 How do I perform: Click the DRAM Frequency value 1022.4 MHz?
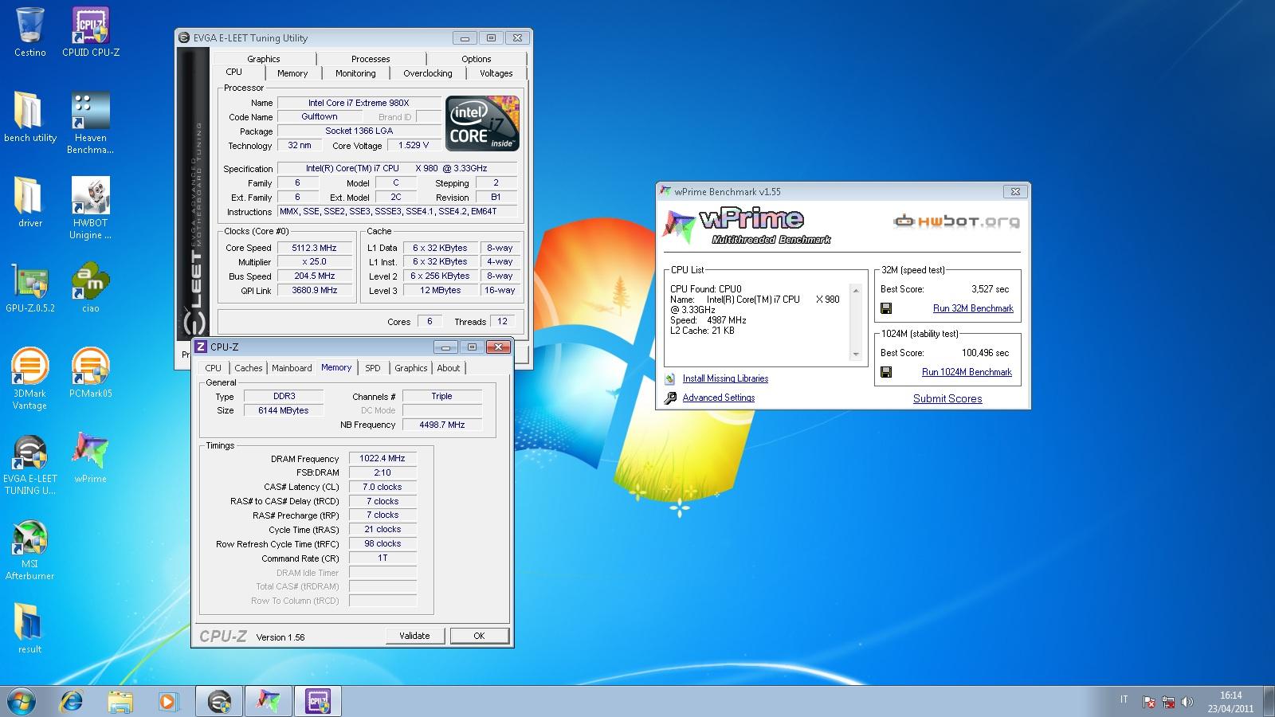382,458
